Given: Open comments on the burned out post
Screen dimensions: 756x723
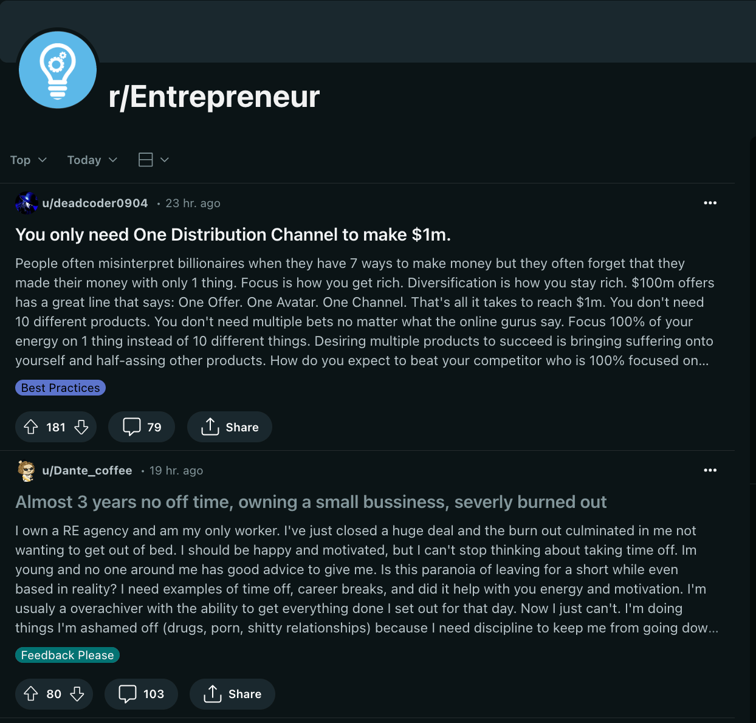Looking at the screenshot, I should (x=141, y=694).
